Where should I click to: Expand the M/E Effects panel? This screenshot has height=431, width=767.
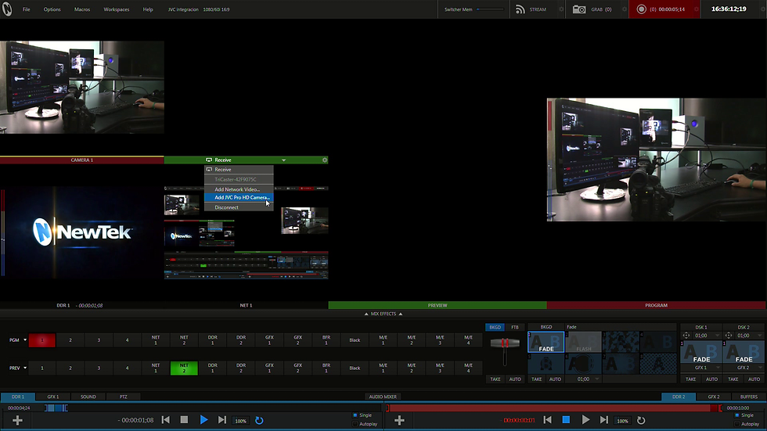pos(383,314)
